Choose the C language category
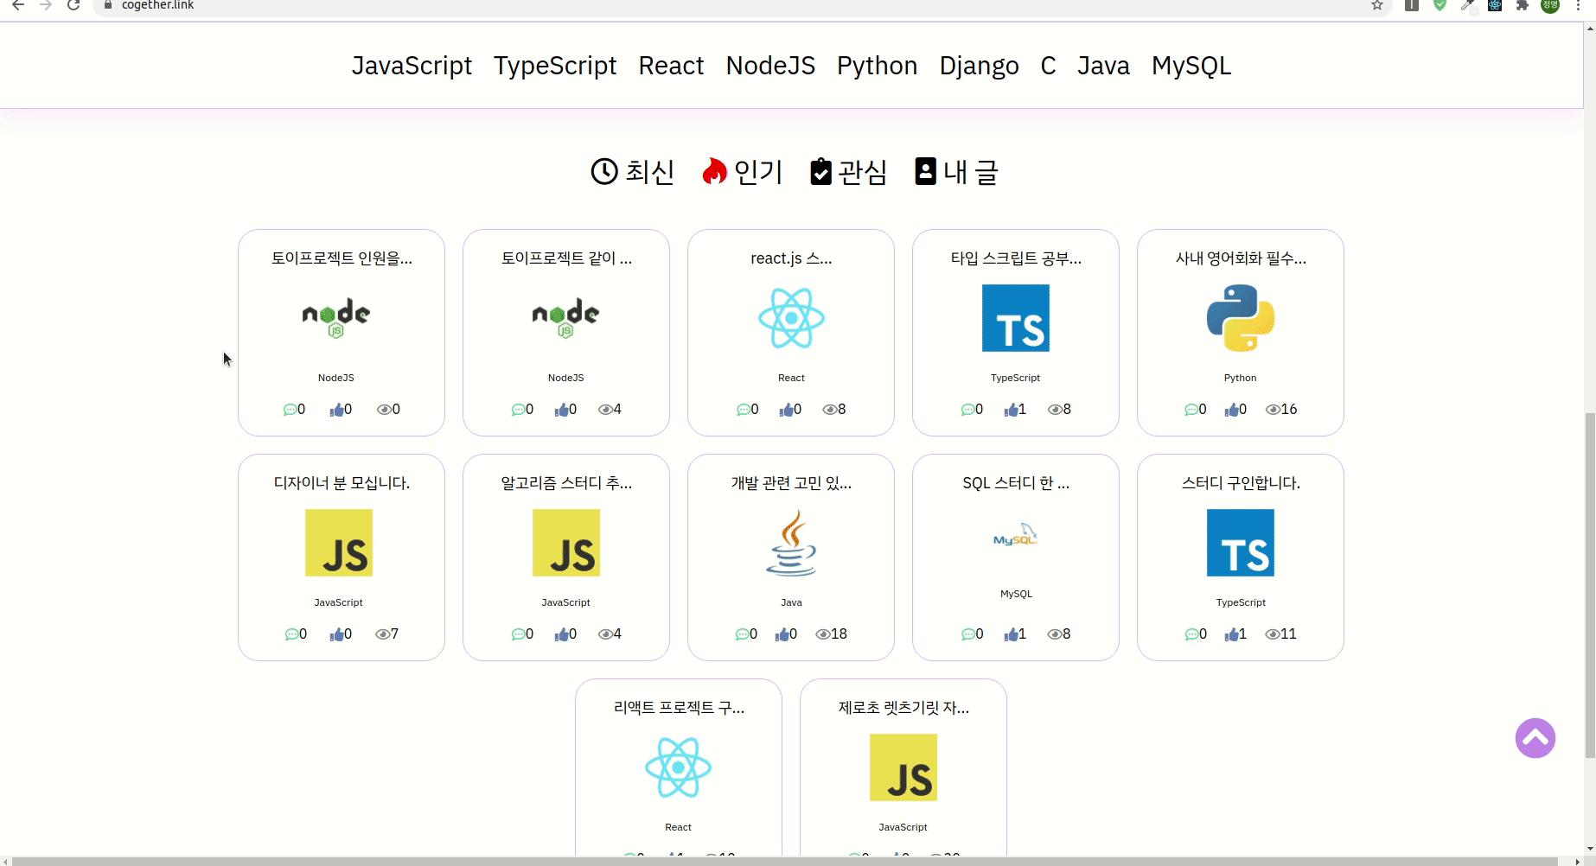 point(1048,66)
